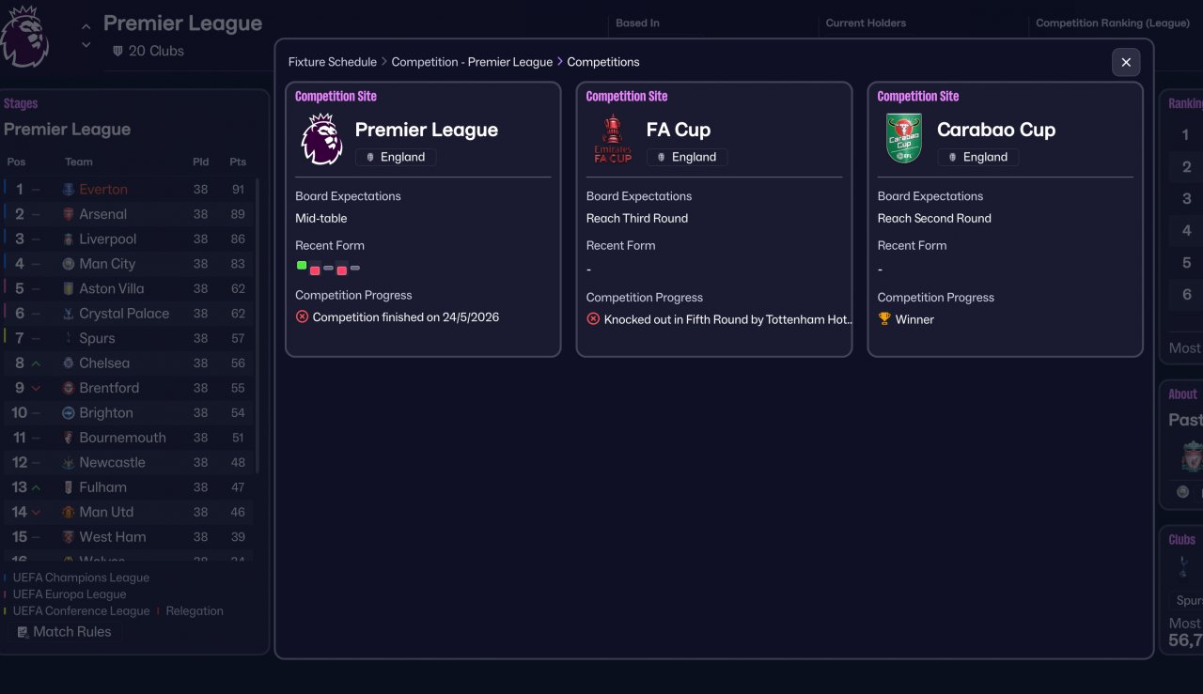Viewport: 1203px width, 694px height.
Task: Close the competitions popup with X button
Action: tap(1126, 62)
